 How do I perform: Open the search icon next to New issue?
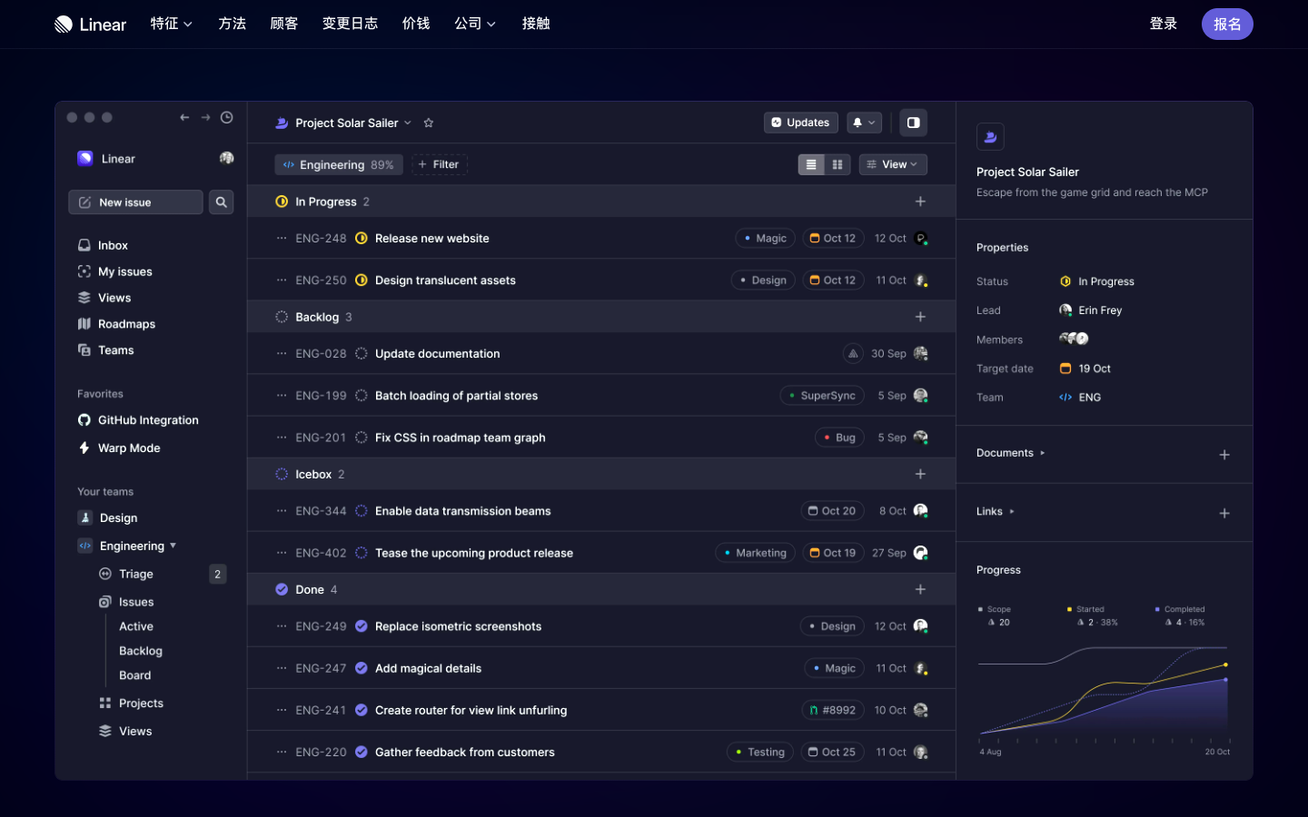coord(221,202)
